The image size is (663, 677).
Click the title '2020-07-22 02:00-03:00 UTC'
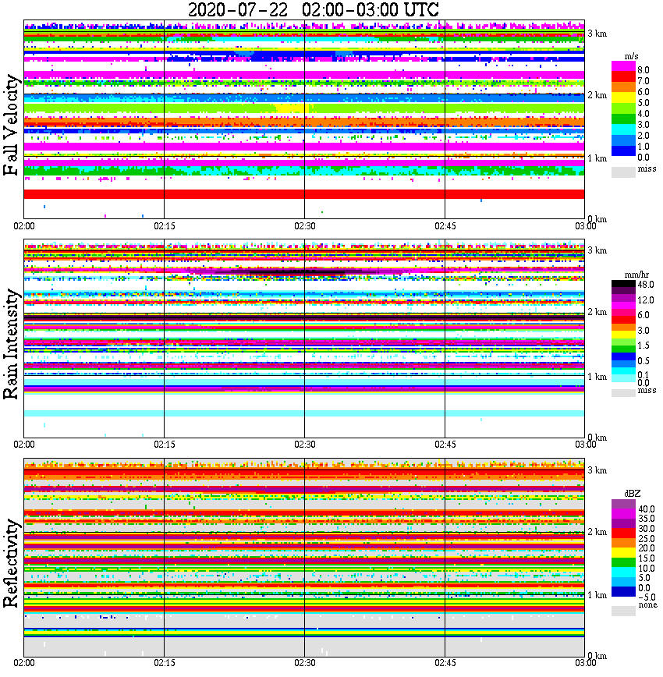(x=314, y=9)
